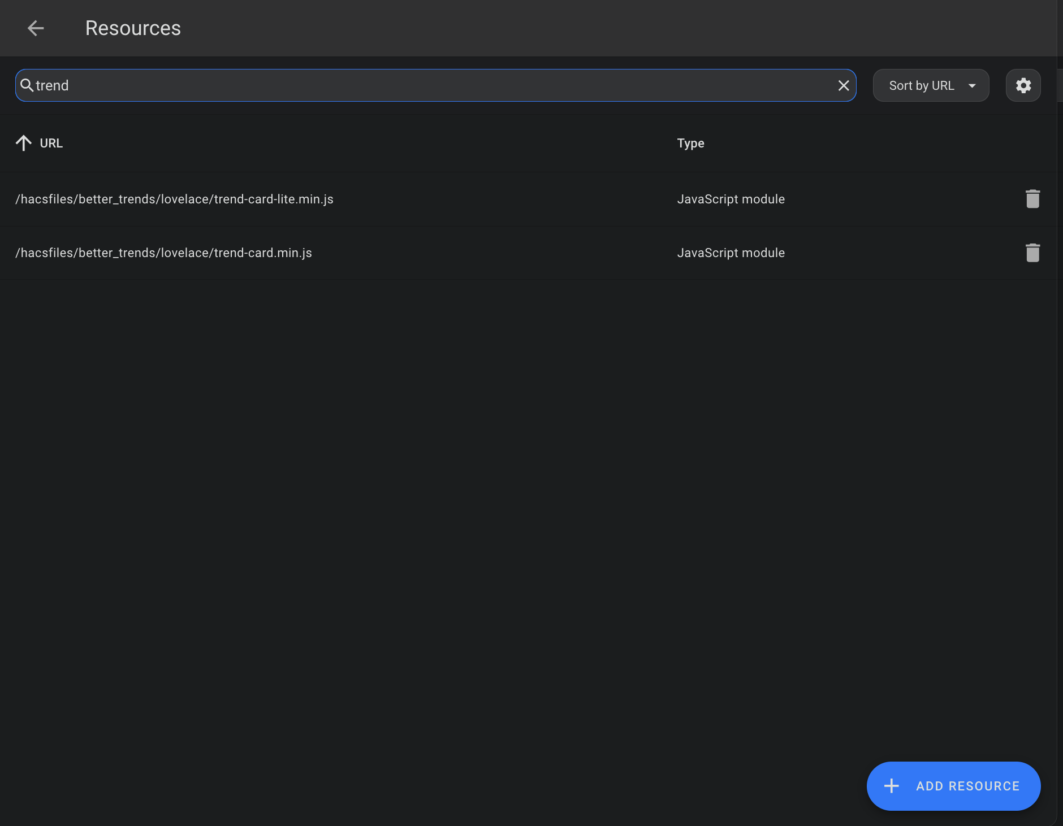This screenshot has width=1063, height=826.
Task: Click the search magnifier icon
Action: pos(27,85)
